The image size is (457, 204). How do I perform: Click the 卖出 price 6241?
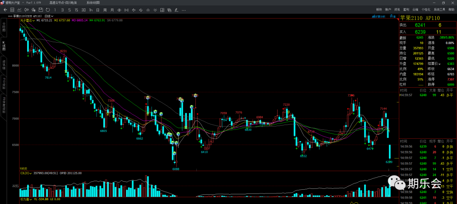[420, 25]
